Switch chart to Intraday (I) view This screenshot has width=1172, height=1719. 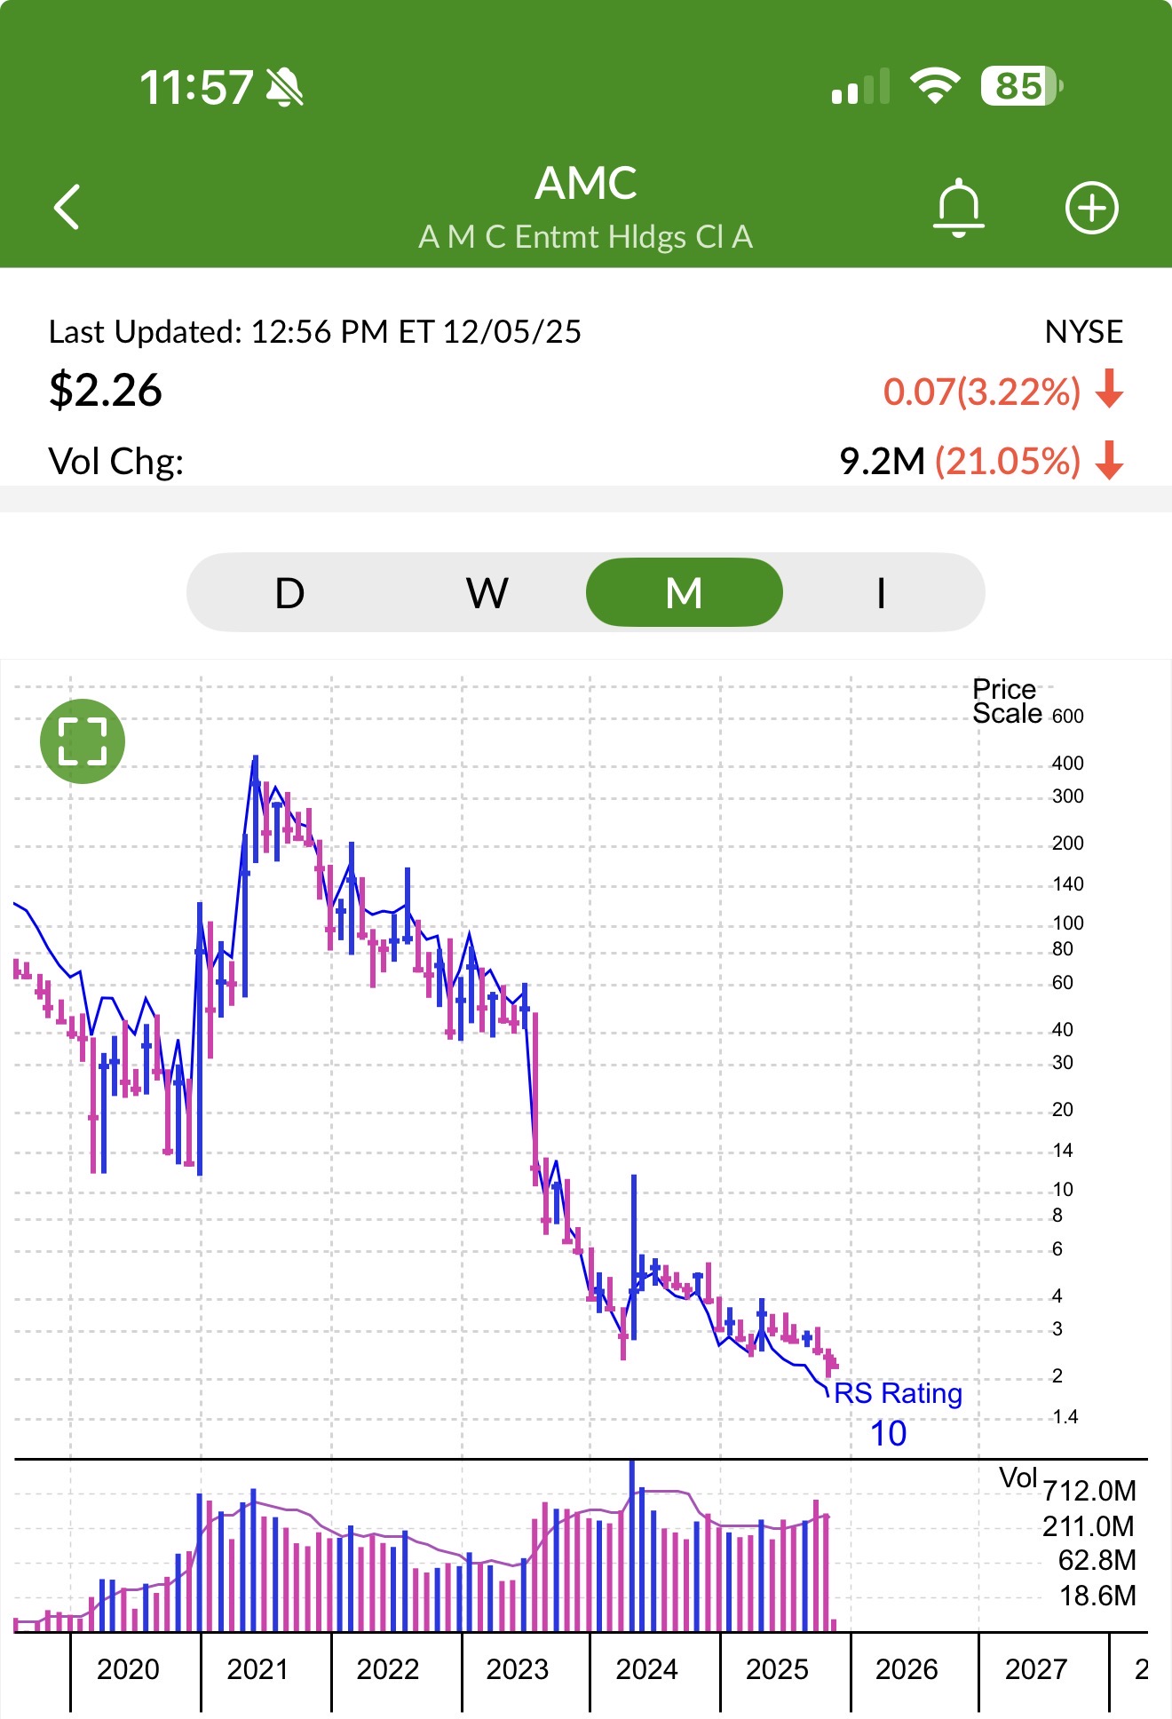[x=881, y=592]
